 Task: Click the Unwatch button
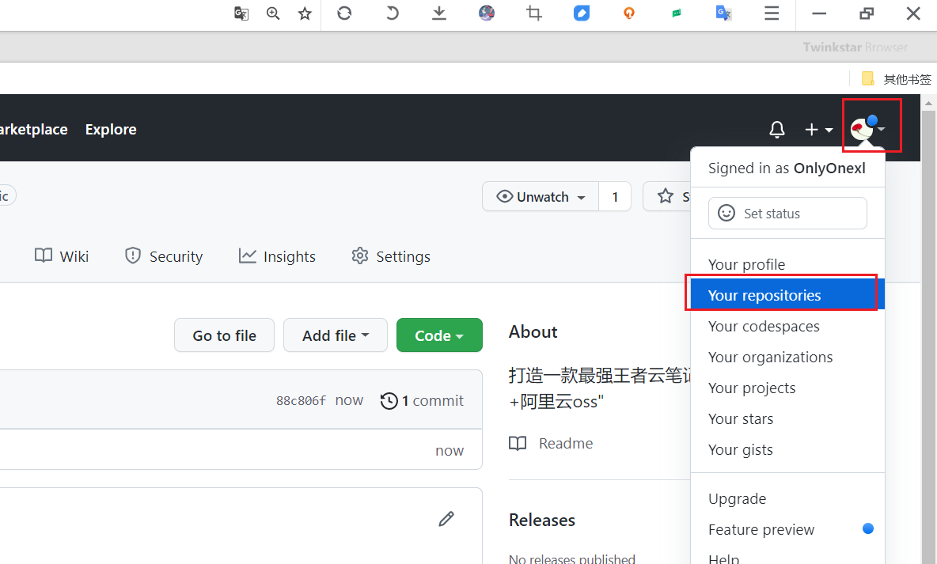(541, 196)
